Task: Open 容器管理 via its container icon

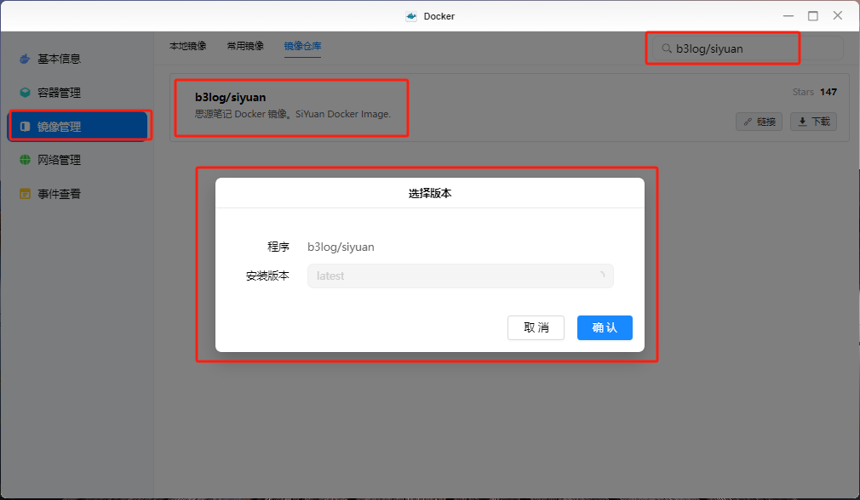Action: tap(23, 92)
